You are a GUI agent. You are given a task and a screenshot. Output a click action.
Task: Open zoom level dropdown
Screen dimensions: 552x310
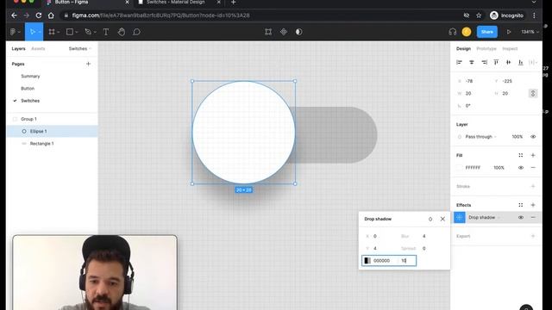(530, 32)
